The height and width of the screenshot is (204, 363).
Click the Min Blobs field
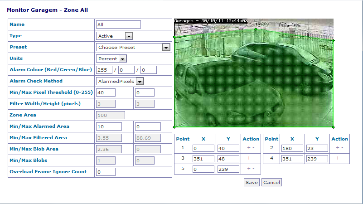pyautogui.click(x=106, y=160)
